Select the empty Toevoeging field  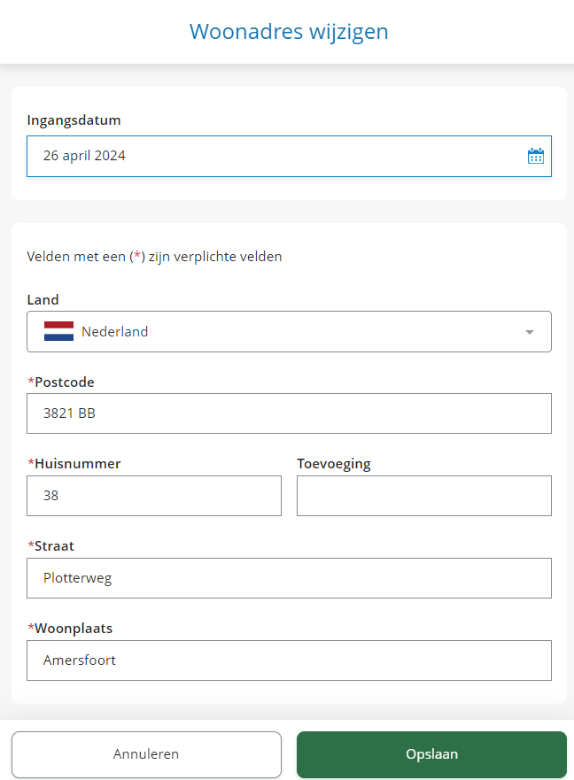tap(423, 496)
